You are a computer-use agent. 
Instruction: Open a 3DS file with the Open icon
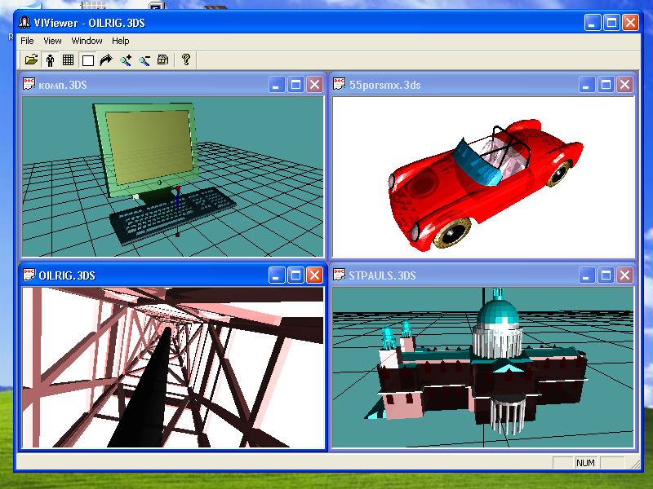(33, 59)
